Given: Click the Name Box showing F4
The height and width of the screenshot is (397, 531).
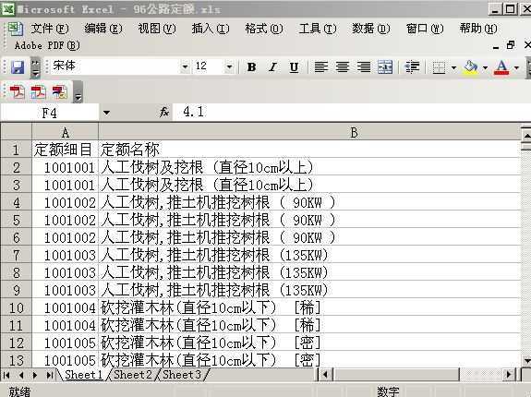Looking at the screenshot, I should coord(50,113).
